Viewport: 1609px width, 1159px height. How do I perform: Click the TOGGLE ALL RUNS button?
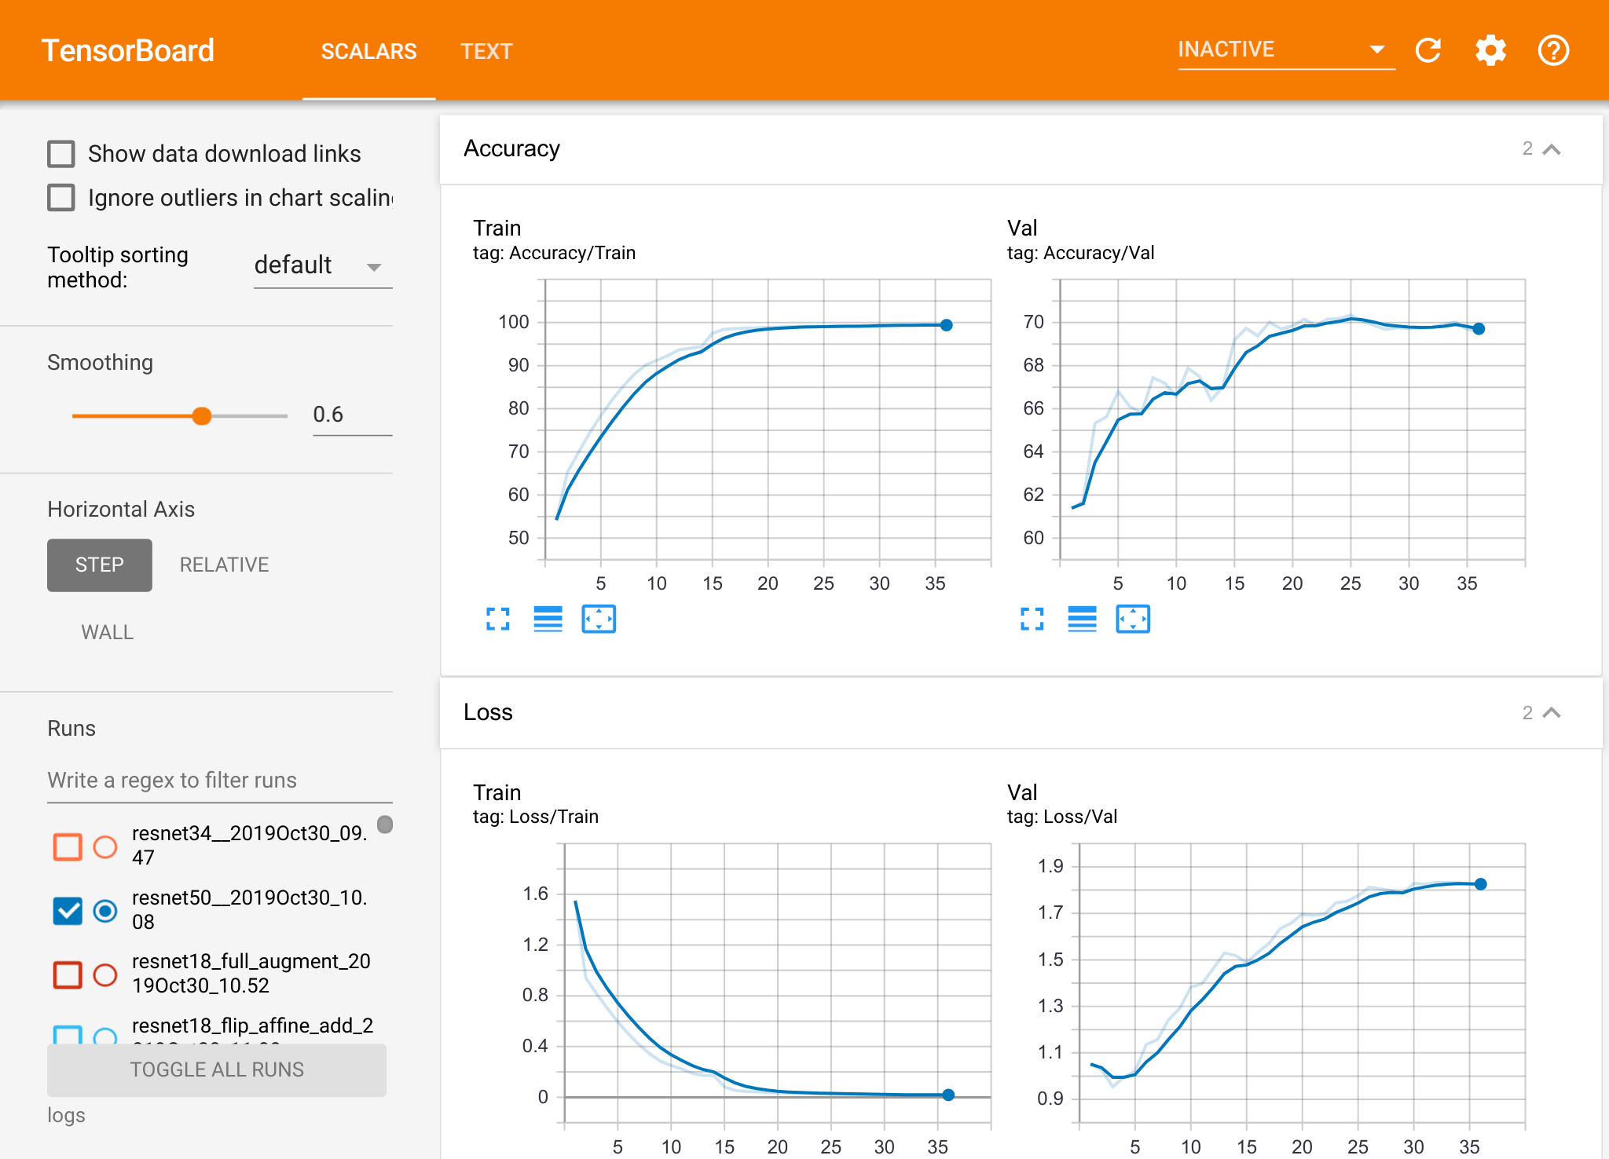(217, 1069)
